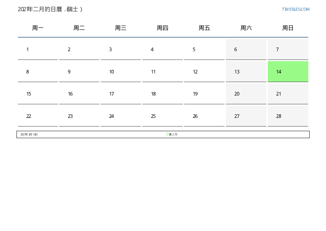This screenshot has height=231, width=326.
Task: Click the green holiday legend marker
Action: (167, 134)
